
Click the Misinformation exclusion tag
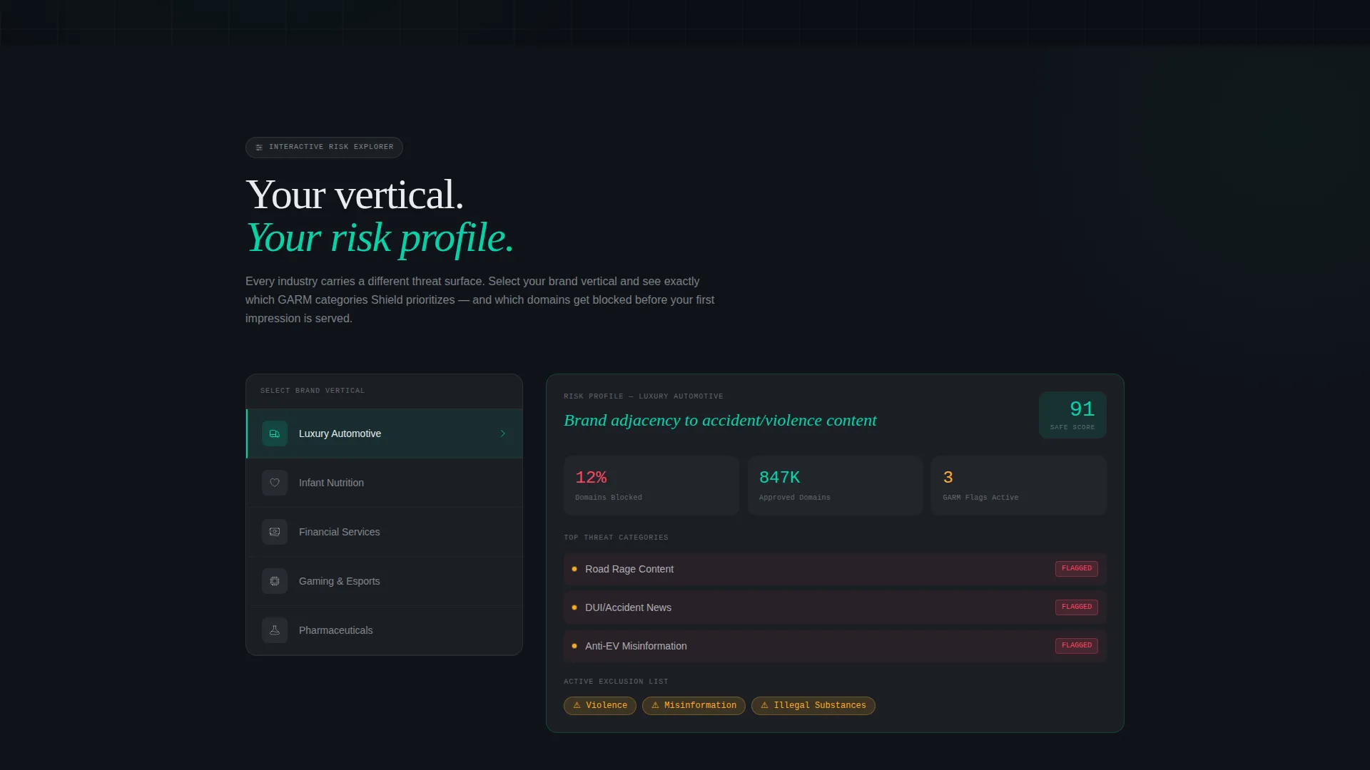click(x=694, y=706)
